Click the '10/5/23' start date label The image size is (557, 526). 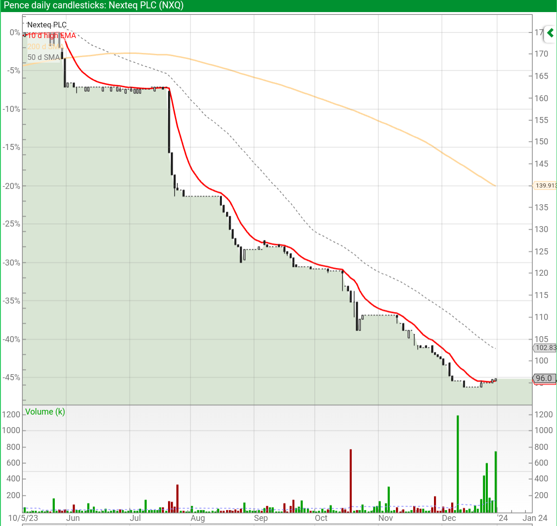23,518
